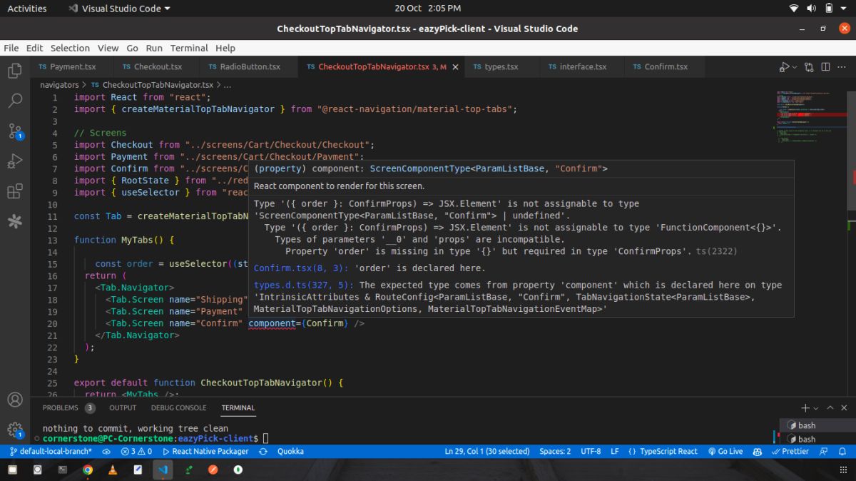The image size is (856, 481).
Task: Maximize the panel with the up chevron
Action: coord(830,408)
